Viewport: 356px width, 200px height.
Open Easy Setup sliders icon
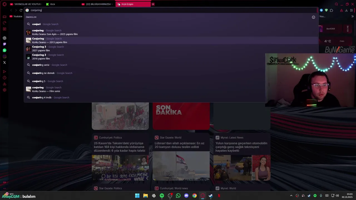(x=352, y=10)
